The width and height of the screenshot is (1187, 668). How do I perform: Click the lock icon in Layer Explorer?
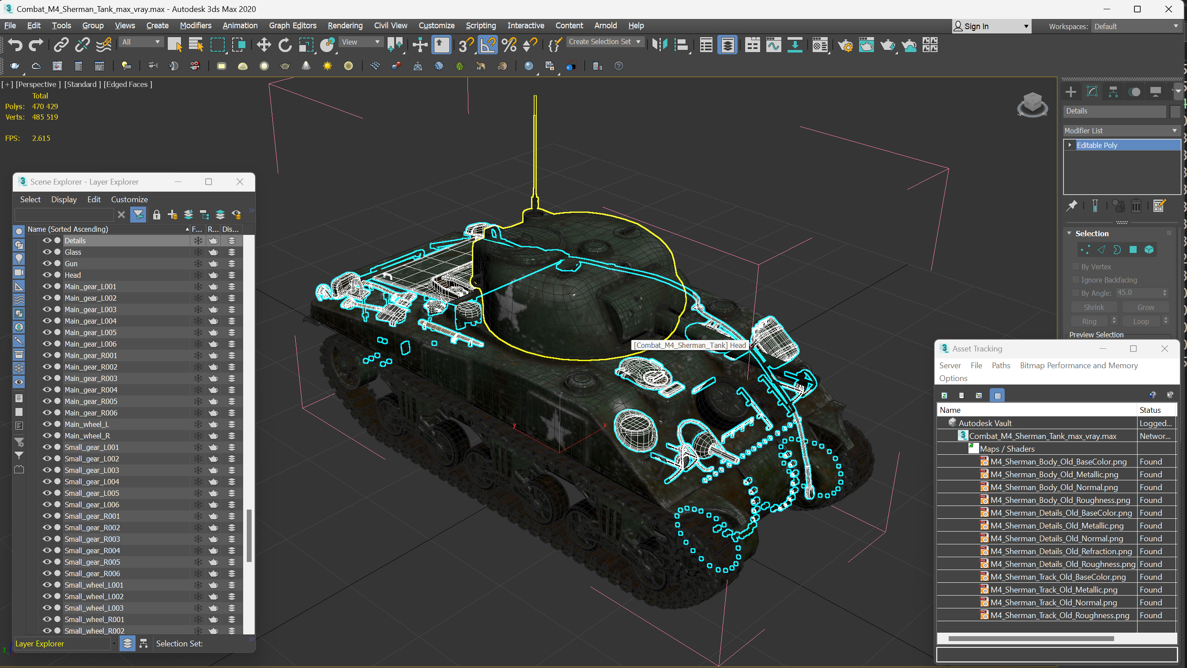pyautogui.click(x=157, y=215)
